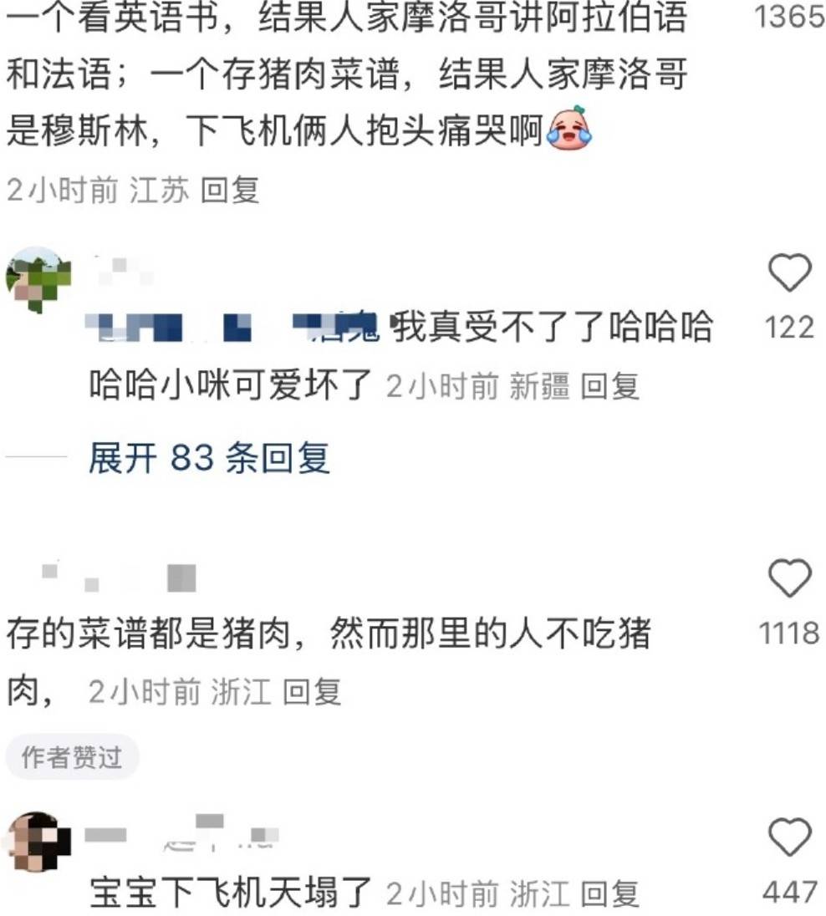Like the 存的菜谱都是猪肉 comment with 1118 likes

[x=789, y=578]
